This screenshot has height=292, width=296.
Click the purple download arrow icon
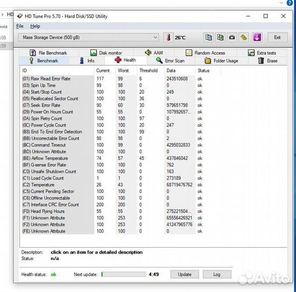tap(257, 37)
